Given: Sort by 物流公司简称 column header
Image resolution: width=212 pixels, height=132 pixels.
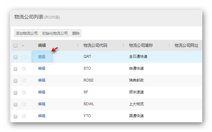Looking at the screenshot, I should pyautogui.click(x=141, y=45).
